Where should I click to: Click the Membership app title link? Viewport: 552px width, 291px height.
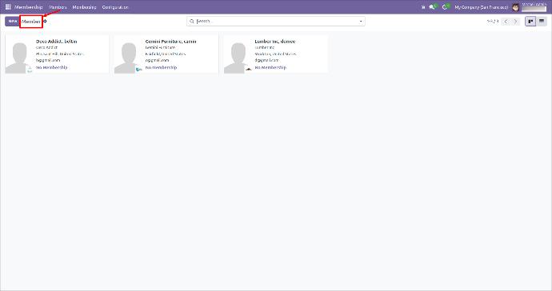(x=29, y=7)
